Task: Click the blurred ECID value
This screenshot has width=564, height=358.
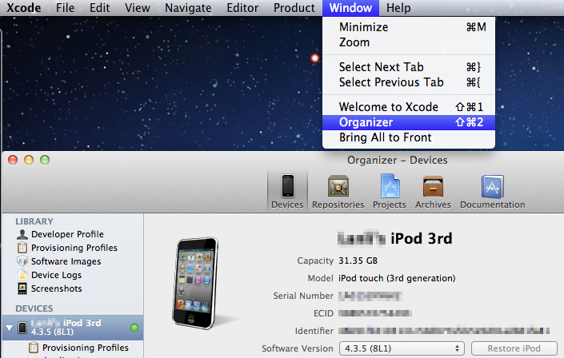Action: coord(375,313)
